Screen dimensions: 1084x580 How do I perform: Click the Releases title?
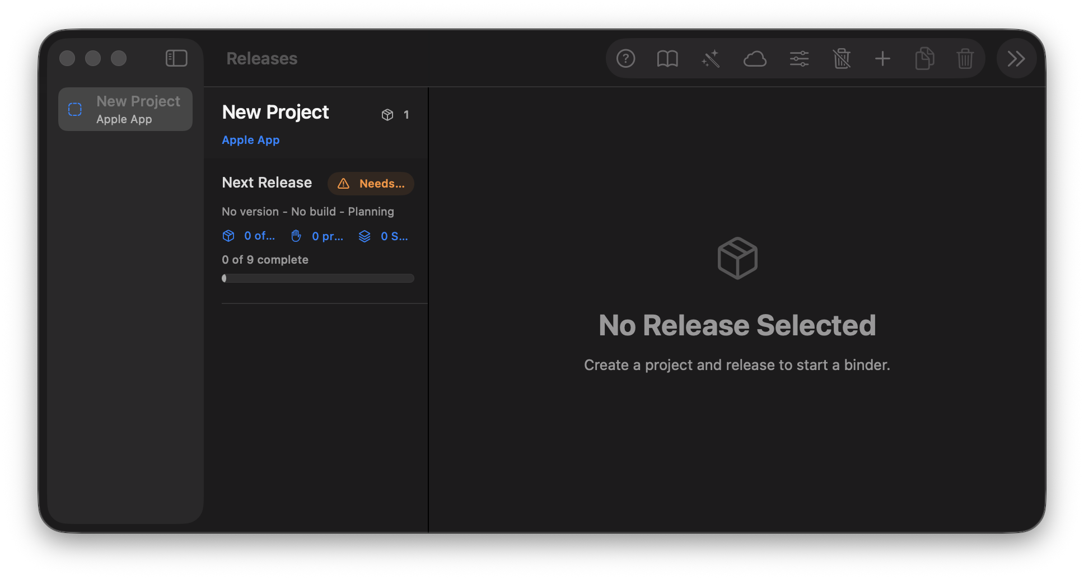pyautogui.click(x=262, y=58)
